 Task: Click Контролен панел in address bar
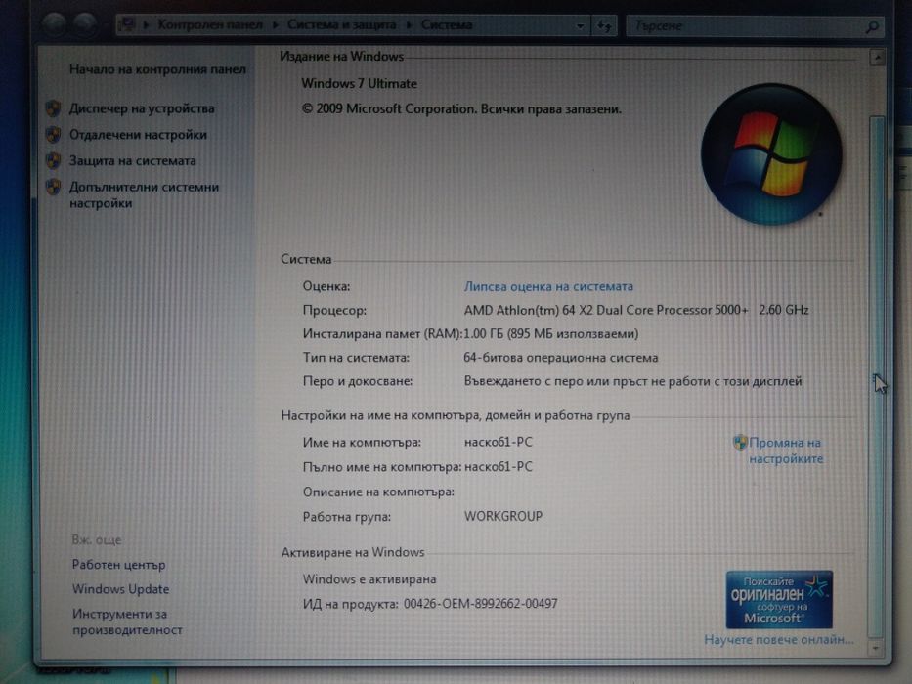[x=210, y=25]
